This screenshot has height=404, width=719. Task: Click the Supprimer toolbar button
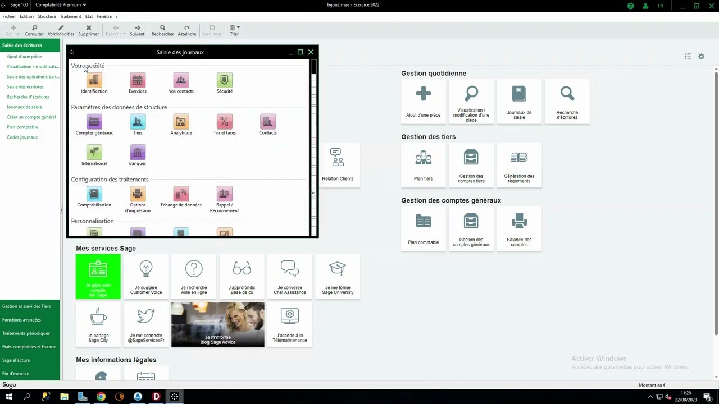pos(88,30)
